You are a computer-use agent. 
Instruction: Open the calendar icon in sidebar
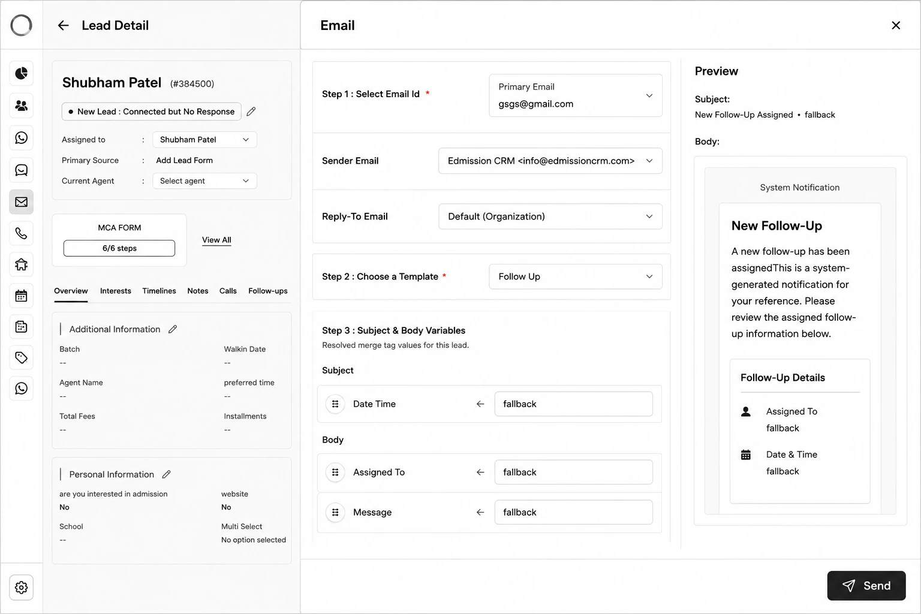(21, 296)
